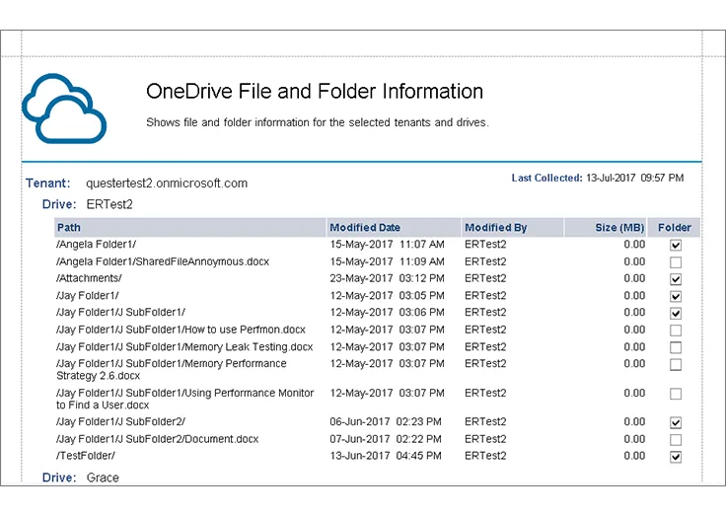Click Modified By ERTest2 in /TestFolder/ row
This screenshot has height=516, width=726.
485,456
